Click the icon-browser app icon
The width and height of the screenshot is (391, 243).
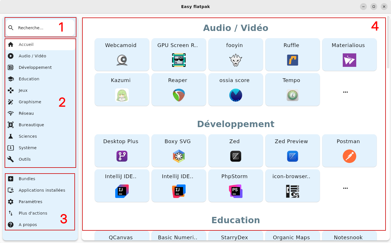[x=292, y=191]
